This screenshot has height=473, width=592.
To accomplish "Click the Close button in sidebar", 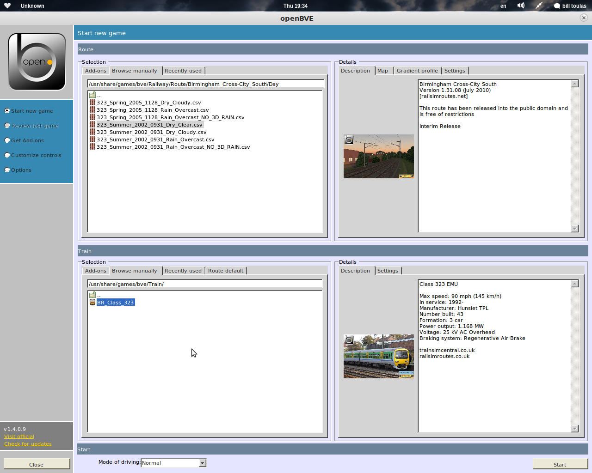I will point(37,464).
